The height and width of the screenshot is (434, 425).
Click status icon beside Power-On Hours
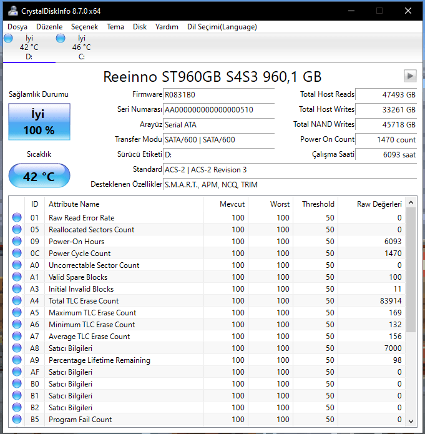[17, 242]
